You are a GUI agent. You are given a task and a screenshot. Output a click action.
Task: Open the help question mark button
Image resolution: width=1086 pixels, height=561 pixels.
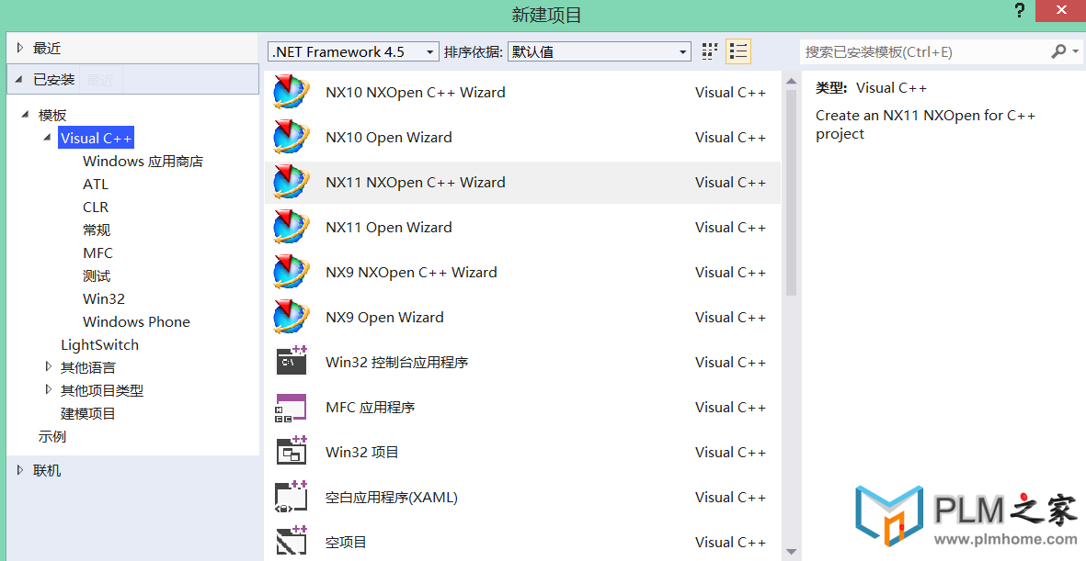(x=1020, y=10)
